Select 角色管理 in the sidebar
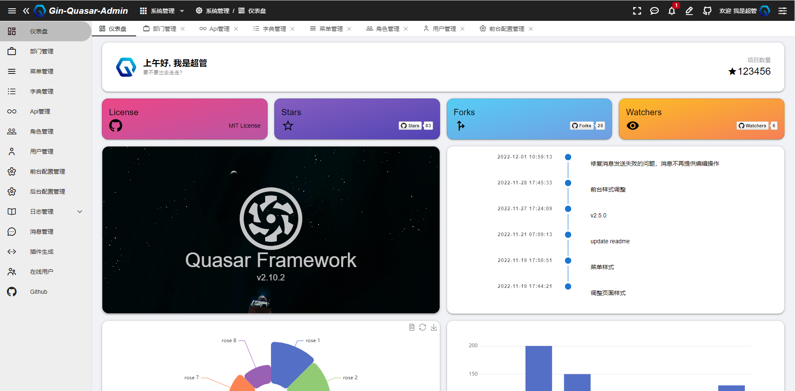Viewport: 795px width, 391px height. click(x=46, y=131)
